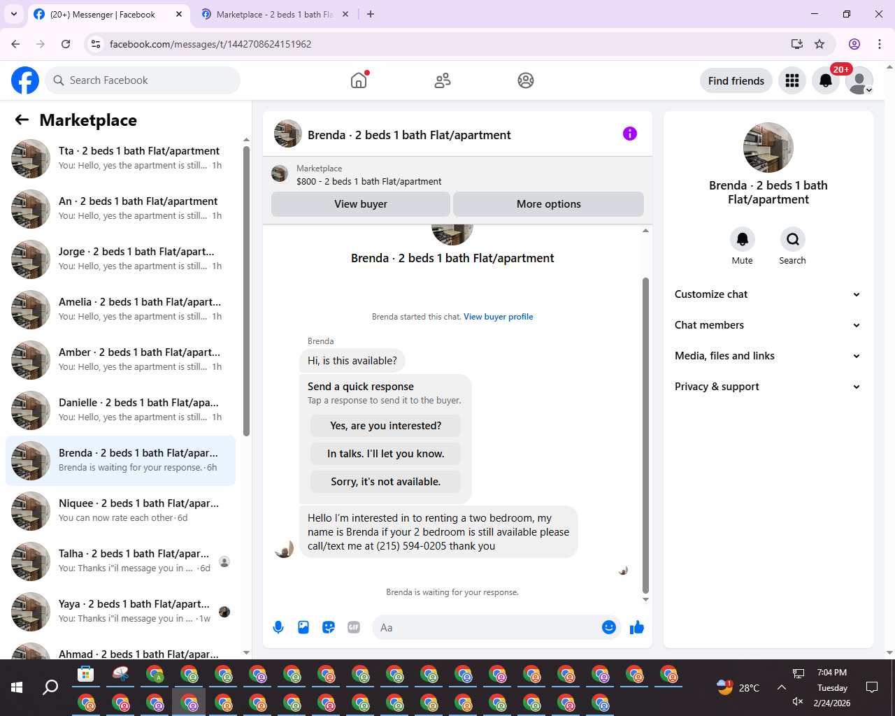Mute this chat with the bell icon
This screenshot has height=716, width=895.
tap(743, 239)
